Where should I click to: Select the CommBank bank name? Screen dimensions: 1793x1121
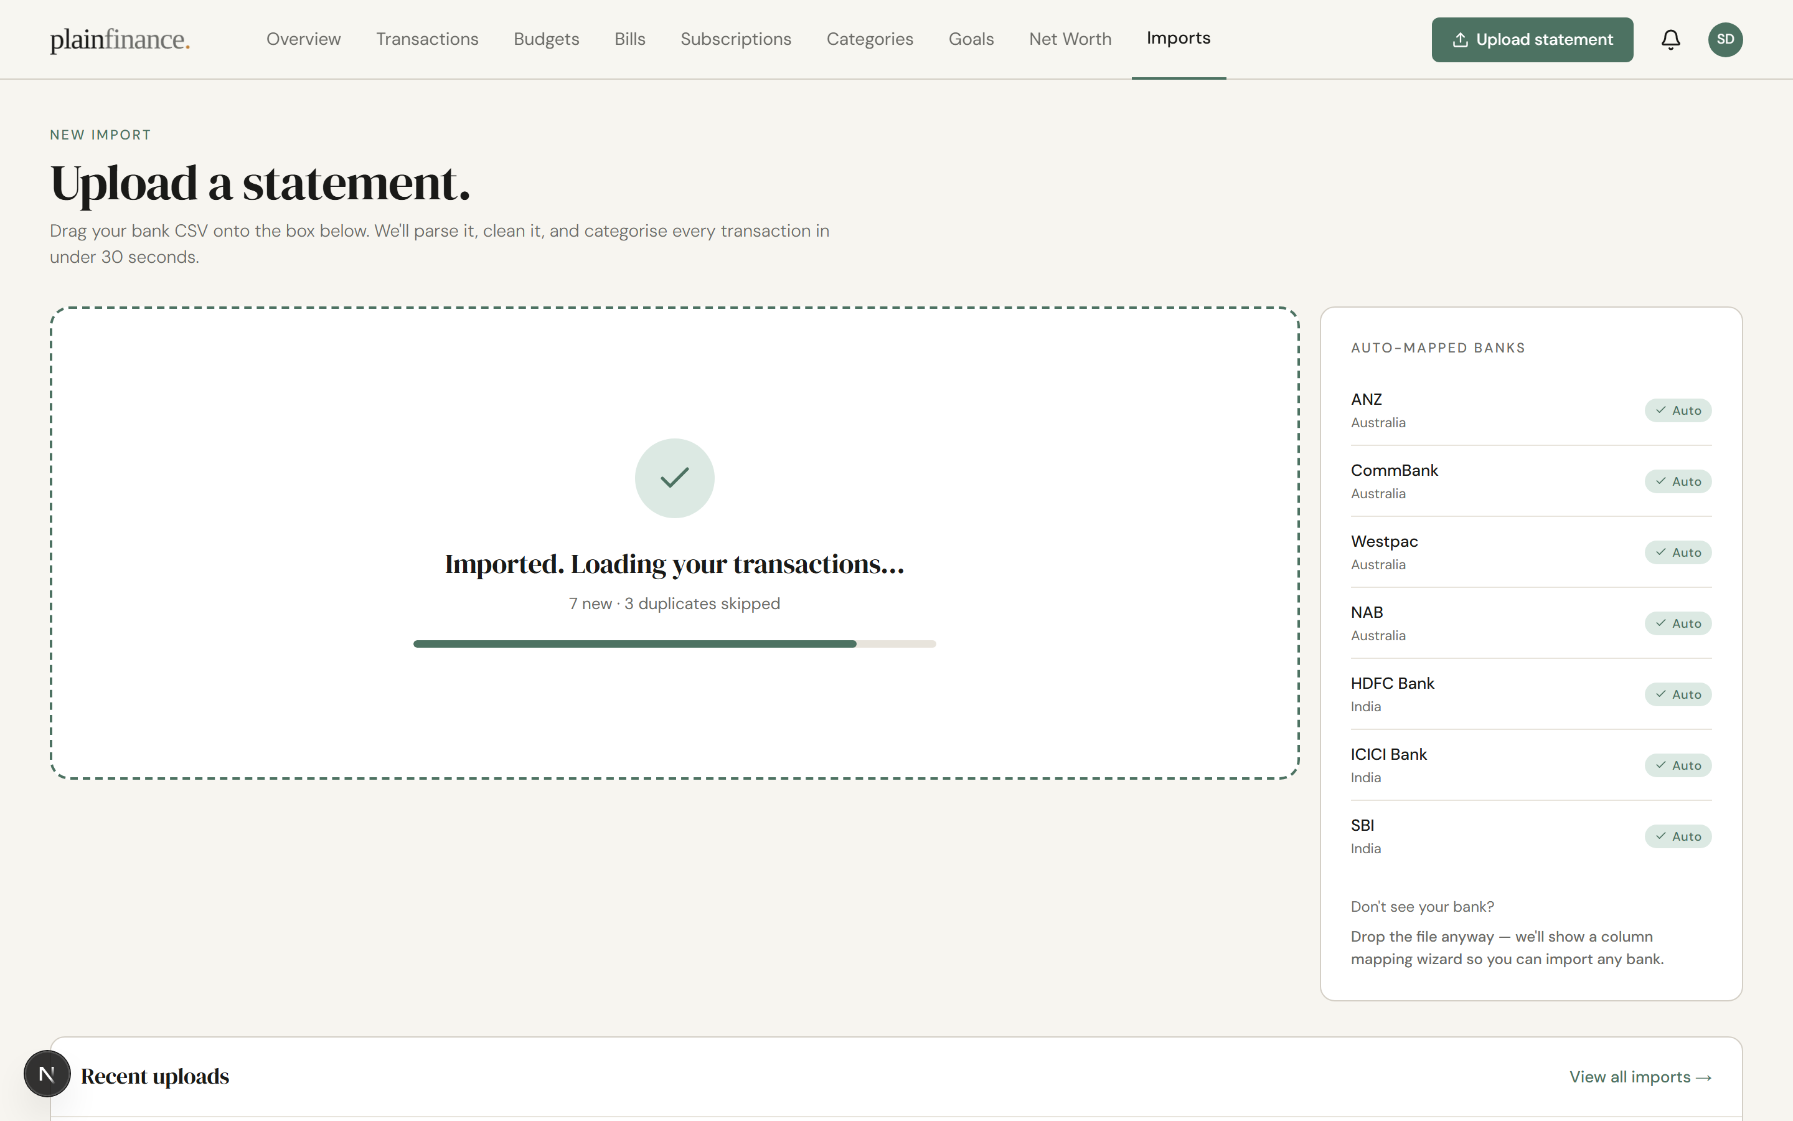[1394, 470]
